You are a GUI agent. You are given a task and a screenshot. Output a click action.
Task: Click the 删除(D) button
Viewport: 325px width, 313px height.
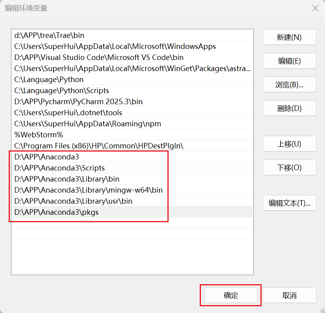coord(290,108)
